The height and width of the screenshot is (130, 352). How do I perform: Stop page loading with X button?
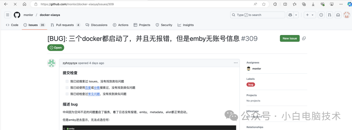click(x=15, y=4)
